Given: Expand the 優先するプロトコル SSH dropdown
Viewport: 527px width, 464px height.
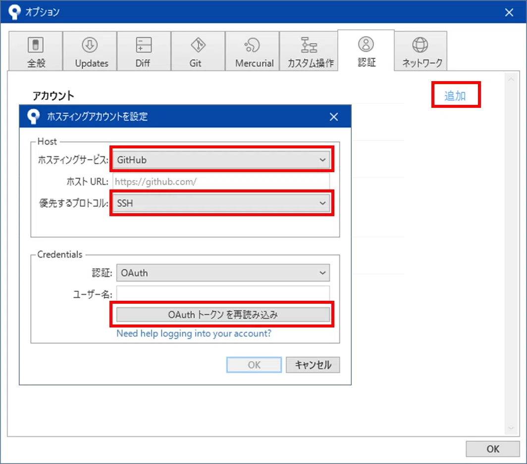Looking at the screenshot, I should point(221,203).
